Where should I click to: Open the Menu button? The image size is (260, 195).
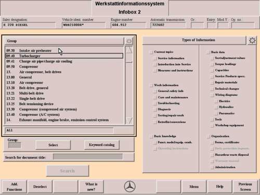[194, 187]
